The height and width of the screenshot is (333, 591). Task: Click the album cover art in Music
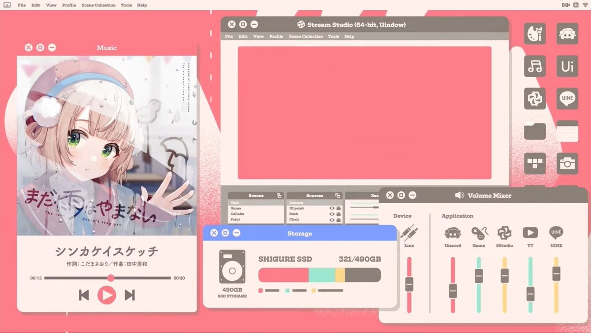click(107, 146)
